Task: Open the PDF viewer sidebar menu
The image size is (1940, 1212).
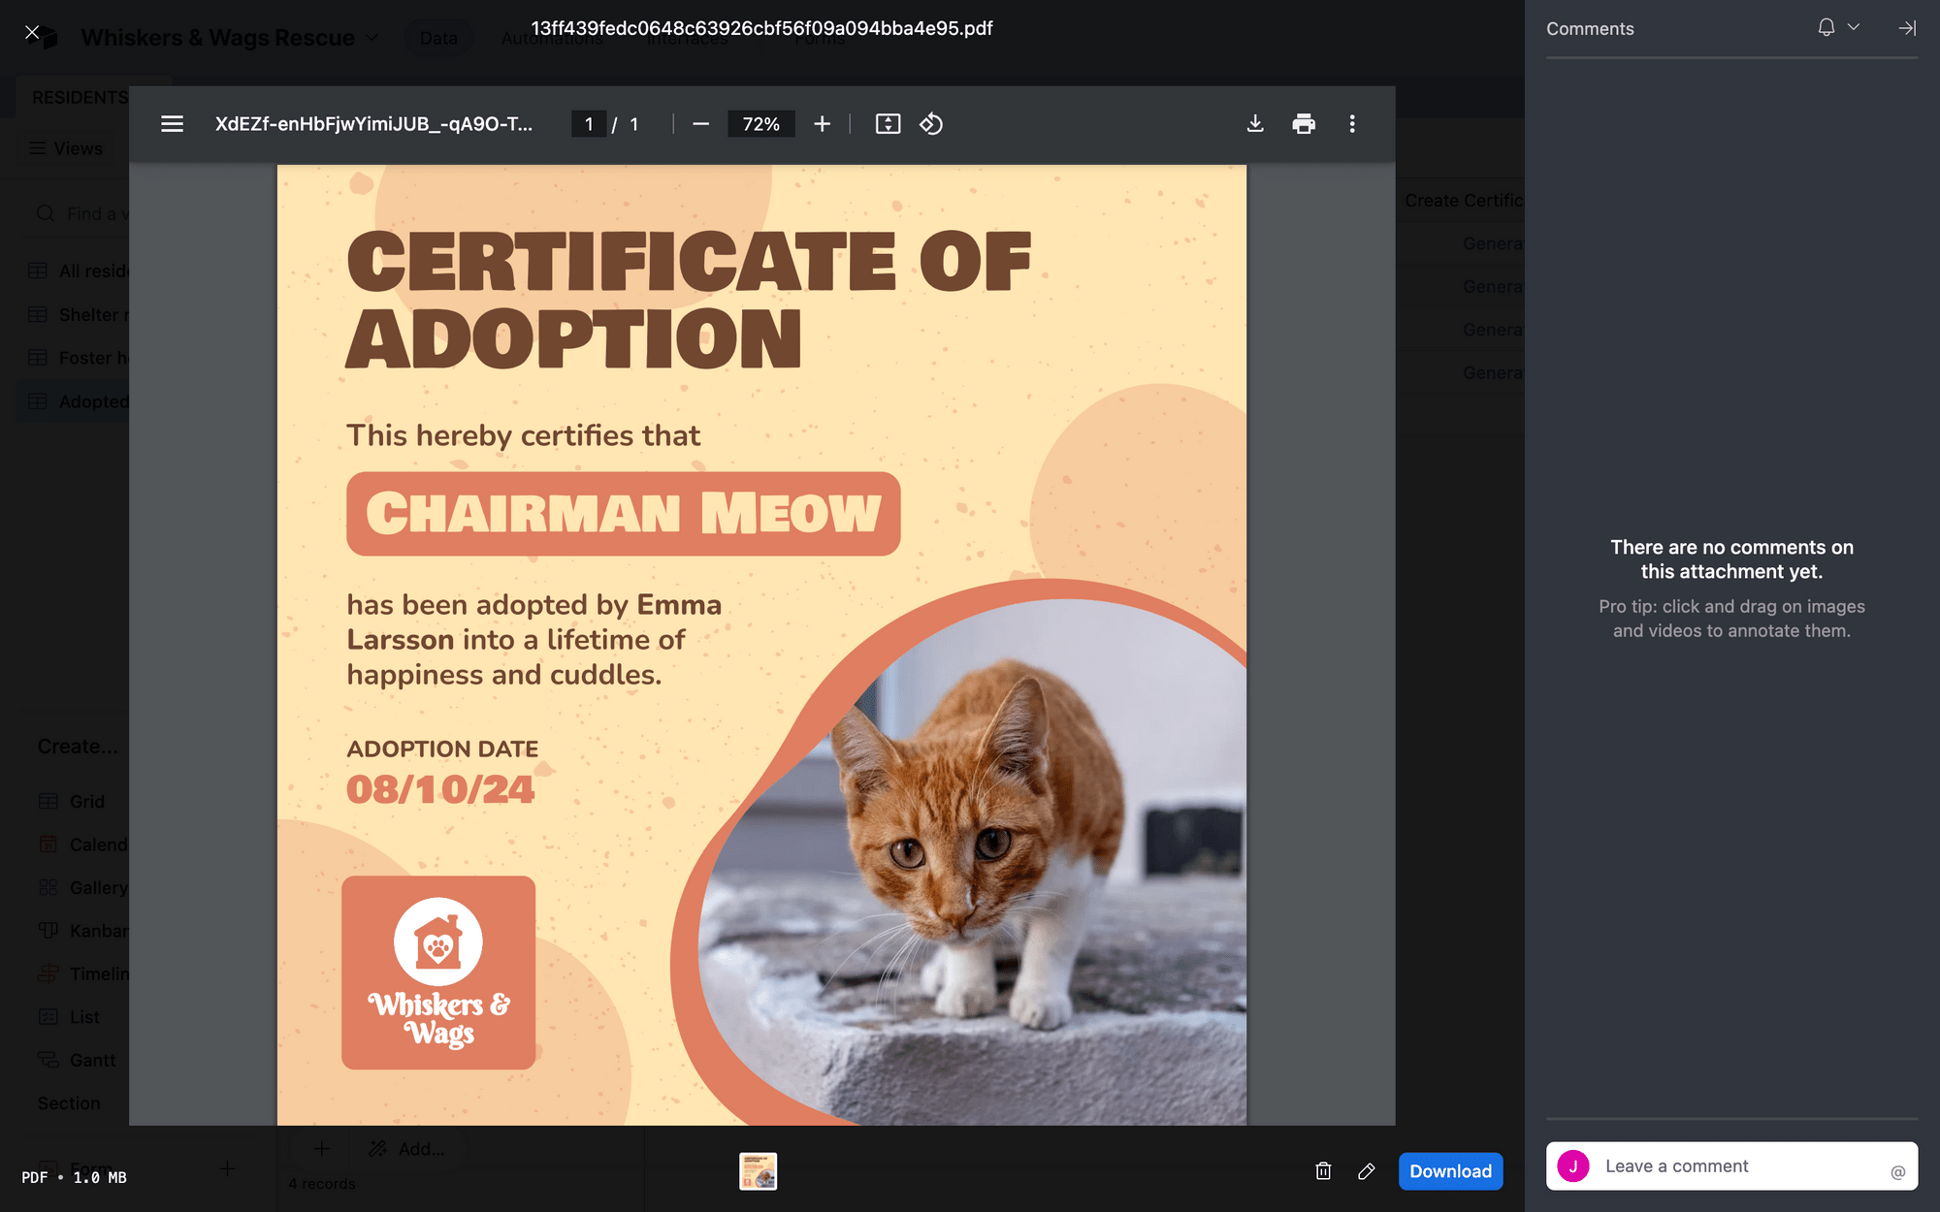Action: [172, 124]
